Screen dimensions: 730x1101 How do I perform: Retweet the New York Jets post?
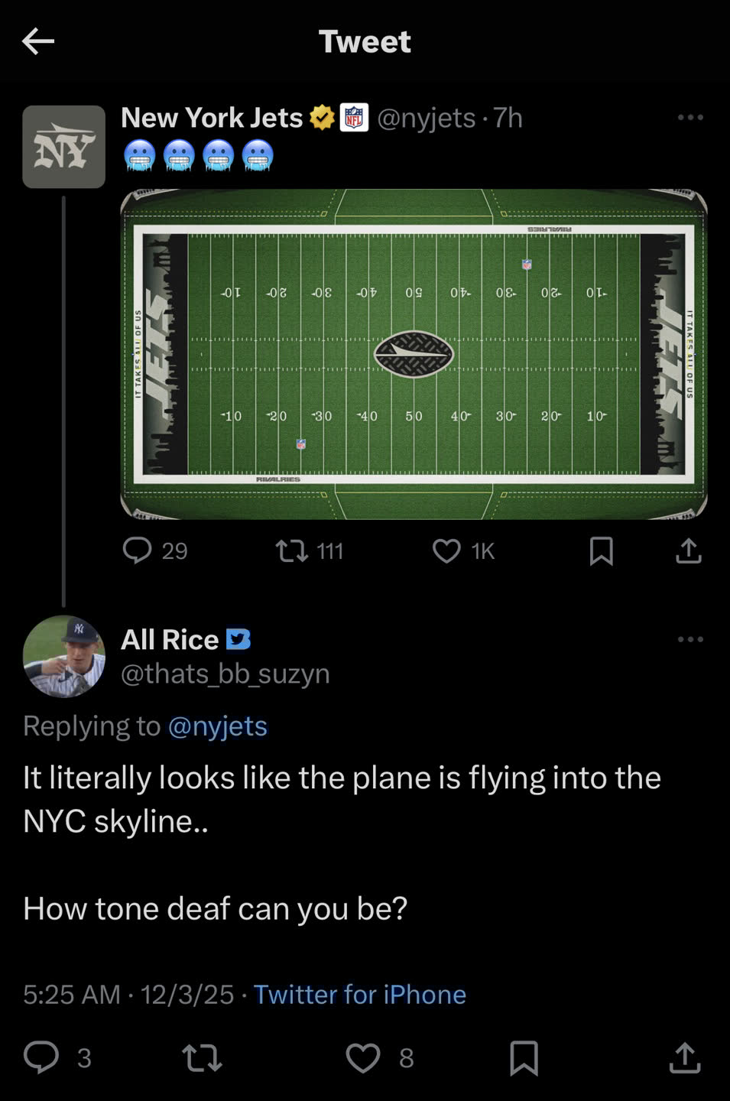tap(291, 550)
